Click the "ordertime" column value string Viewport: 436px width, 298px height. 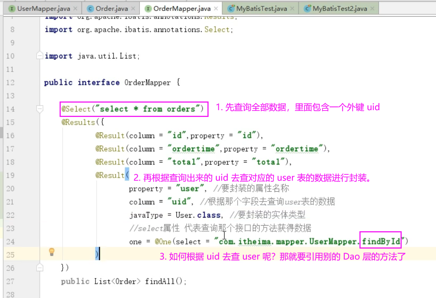[x=193, y=149]
